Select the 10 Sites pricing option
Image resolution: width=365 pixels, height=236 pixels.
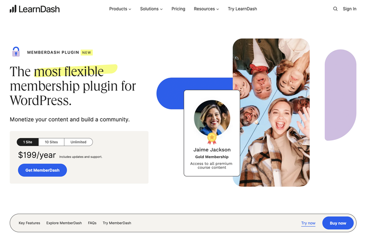(51, 142)
